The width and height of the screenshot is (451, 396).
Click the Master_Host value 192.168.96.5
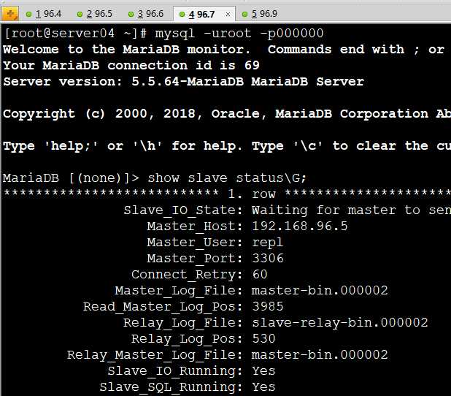(300, 226)
